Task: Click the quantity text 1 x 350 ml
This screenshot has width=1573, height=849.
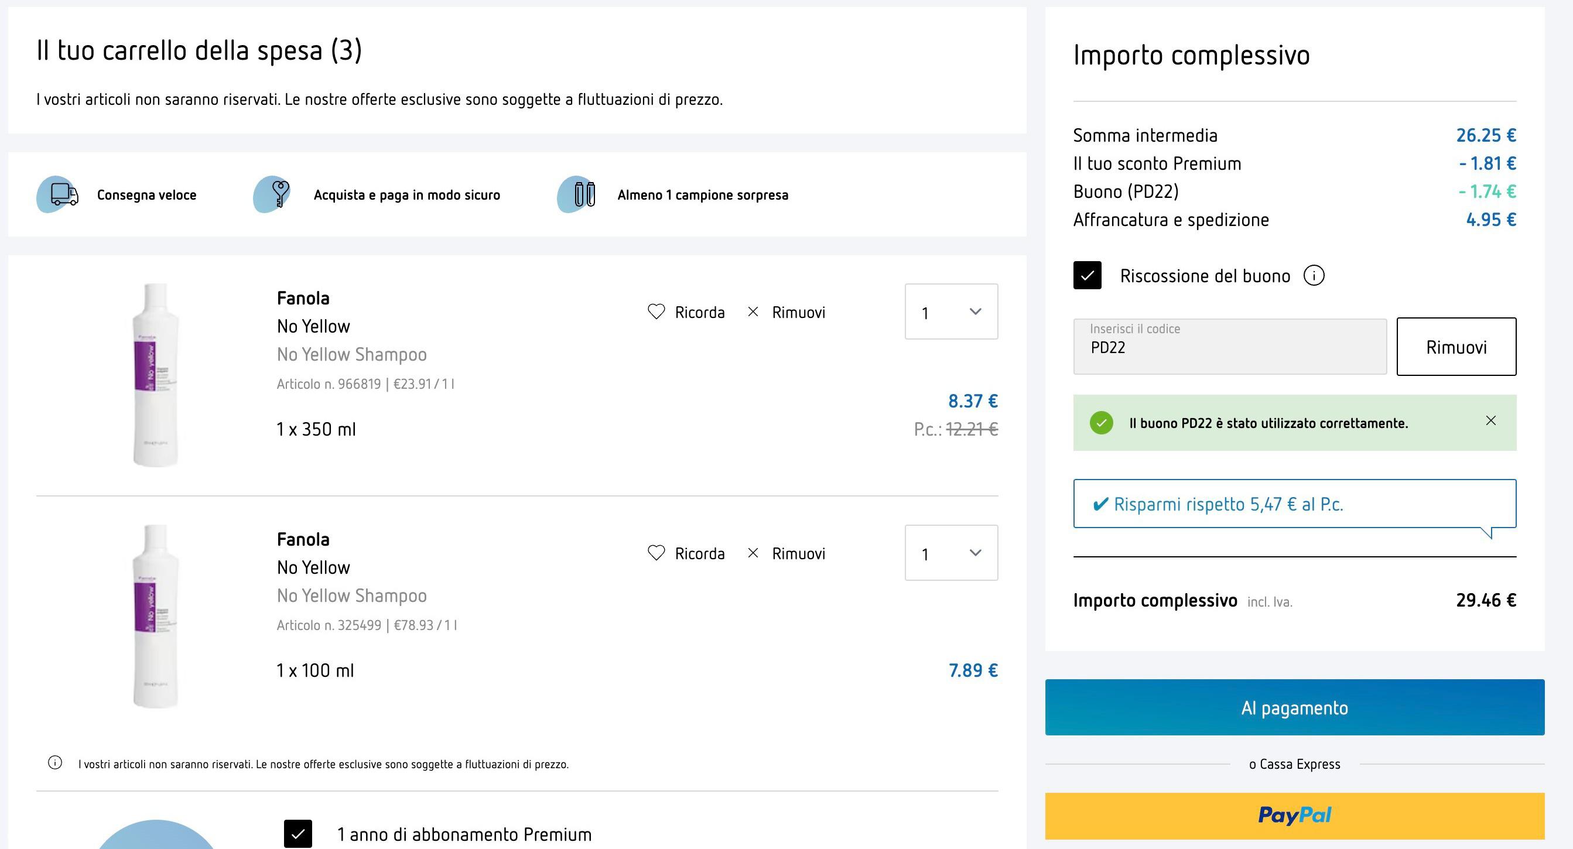Action: pyautogui.click(x=316, y=429)
